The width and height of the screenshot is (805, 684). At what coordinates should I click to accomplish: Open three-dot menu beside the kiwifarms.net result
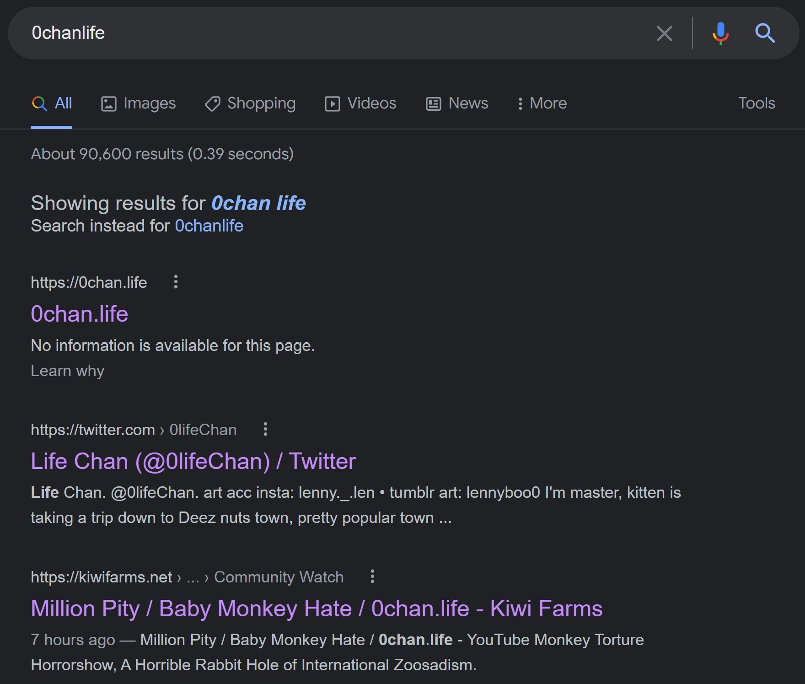pos(372,576)
